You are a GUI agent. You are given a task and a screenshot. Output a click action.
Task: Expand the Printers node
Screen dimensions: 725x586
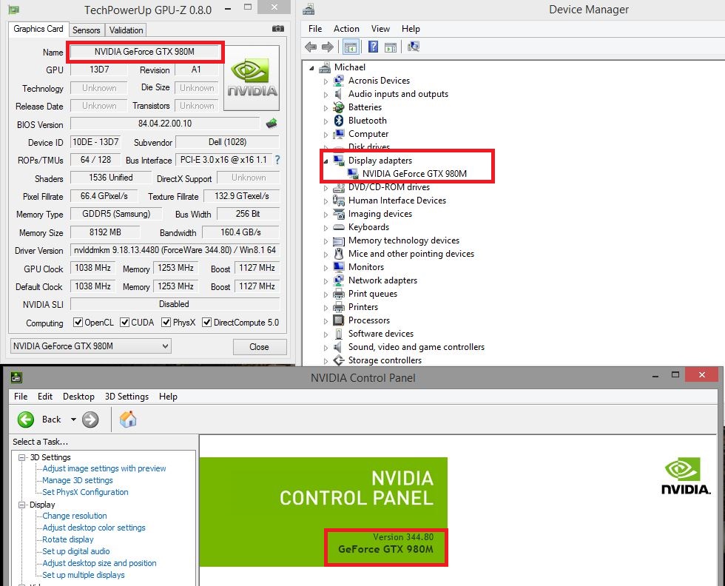click(326, 308)
